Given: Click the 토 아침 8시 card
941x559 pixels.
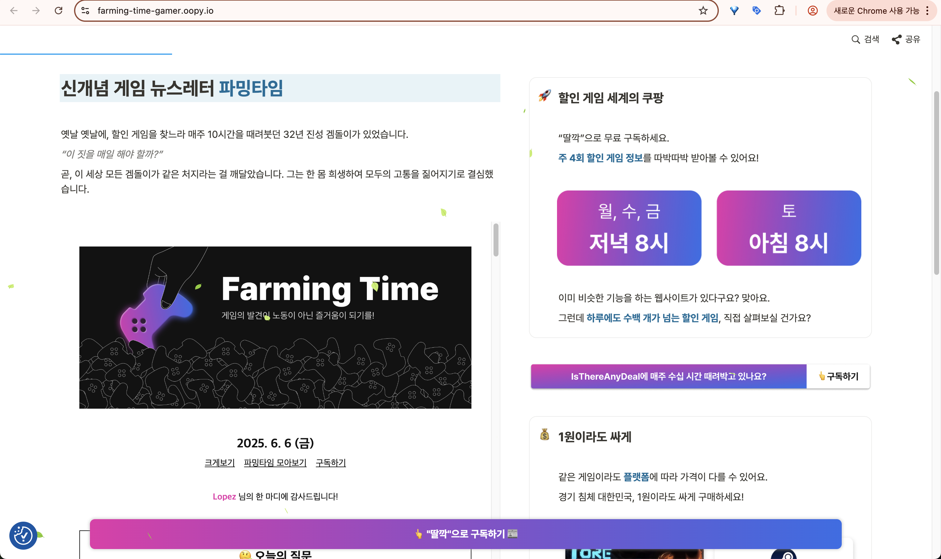Looking at the screenshot, I should 789,228.
